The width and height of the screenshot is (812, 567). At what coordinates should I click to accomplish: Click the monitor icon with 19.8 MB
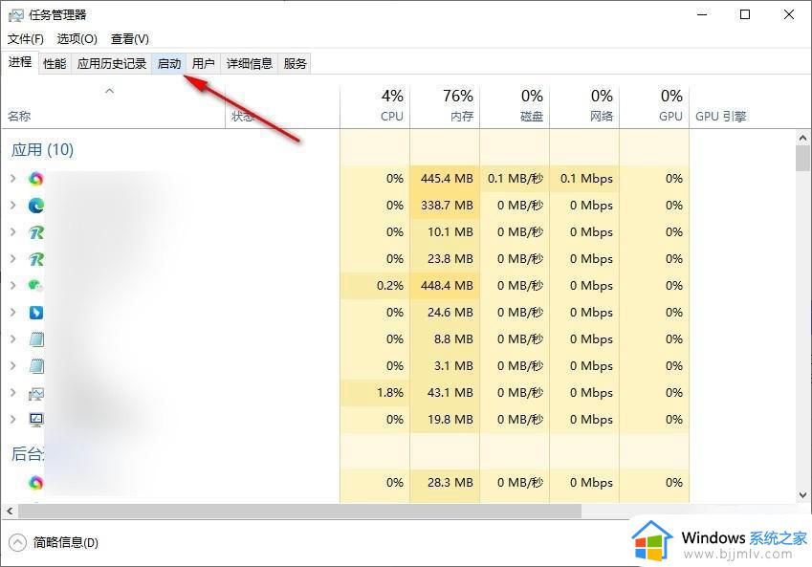pos(36,420)
